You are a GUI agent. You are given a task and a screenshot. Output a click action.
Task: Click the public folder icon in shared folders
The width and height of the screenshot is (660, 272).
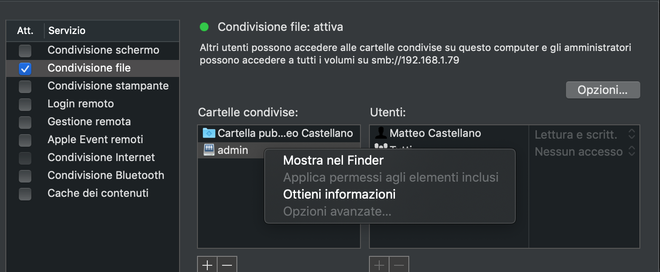click(209, 133)
